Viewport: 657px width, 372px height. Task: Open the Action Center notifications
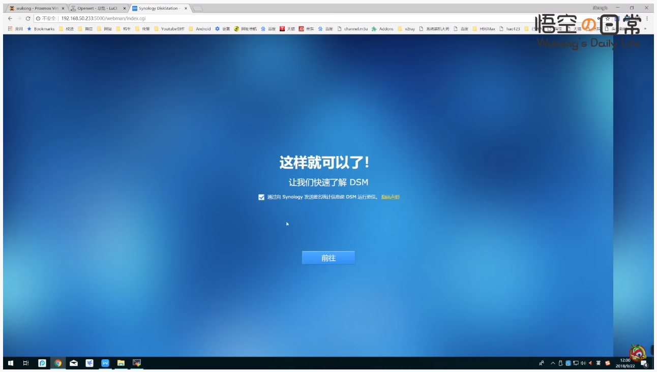point(644,363)
